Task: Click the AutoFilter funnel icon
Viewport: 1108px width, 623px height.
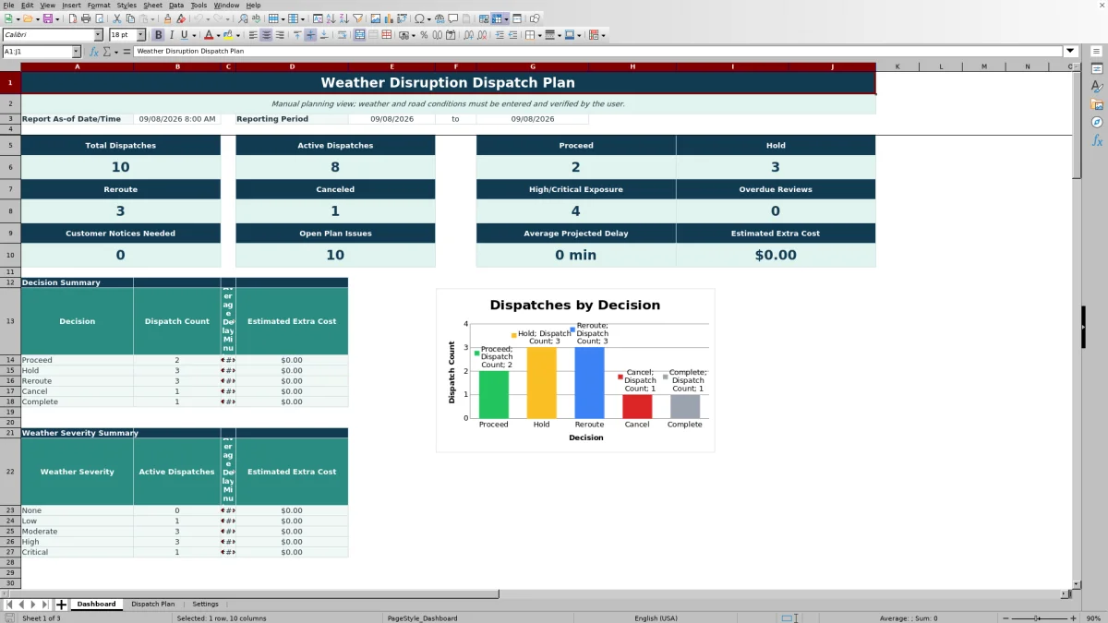Action: (x=357, y=18)
